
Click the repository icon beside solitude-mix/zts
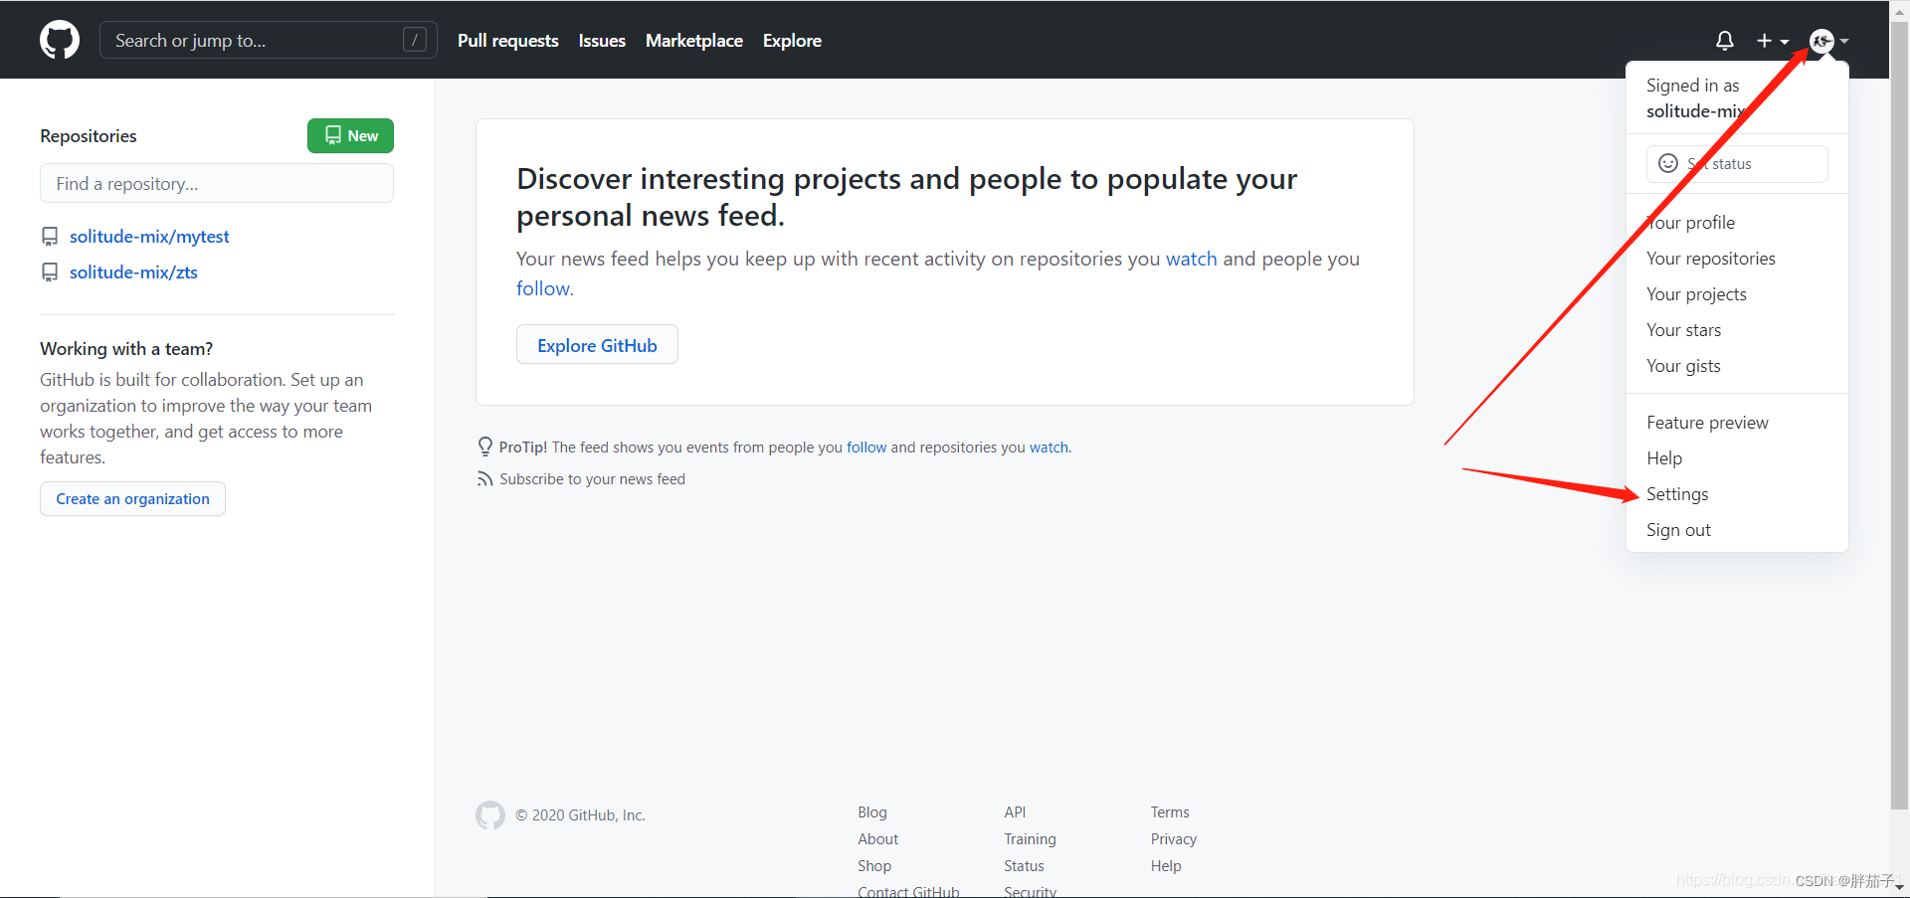tap(50, 272)
